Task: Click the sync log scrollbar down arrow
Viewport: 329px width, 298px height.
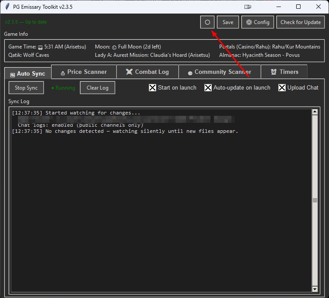Action: pyautogui.click(x=315, y=289)
